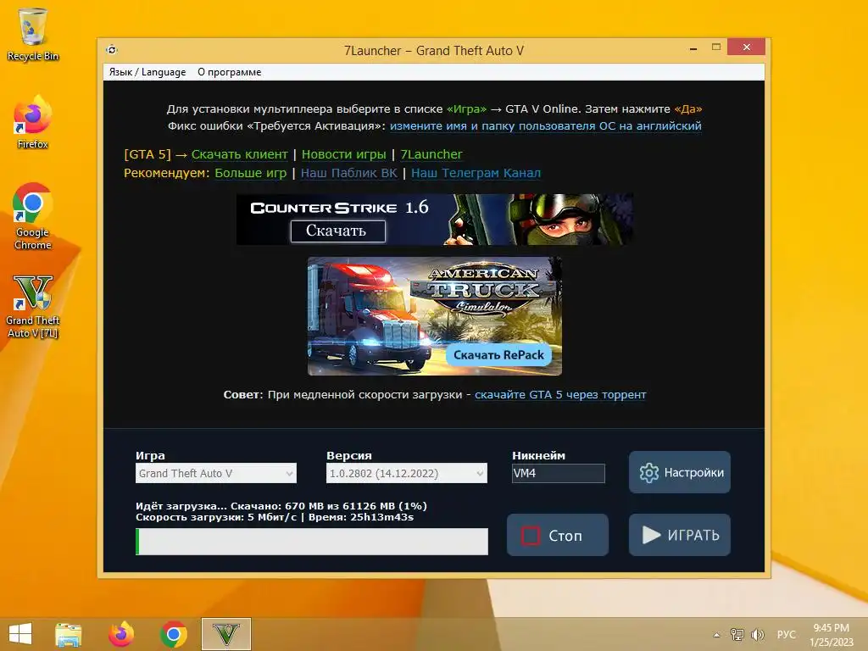Select the Firefox desktop shortcut
868x651 pixels.
point(33,122)
